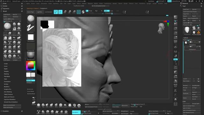The height and width of the screenshot is (115, 204).
Task: Click the white main color swatch
Action: point(28,75)
